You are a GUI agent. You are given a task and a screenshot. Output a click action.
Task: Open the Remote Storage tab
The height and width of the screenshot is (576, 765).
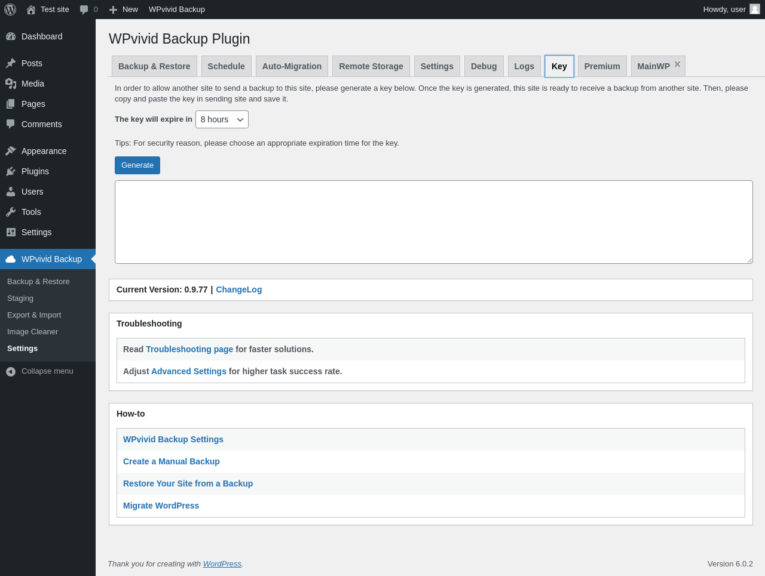[x=371, y=66]
